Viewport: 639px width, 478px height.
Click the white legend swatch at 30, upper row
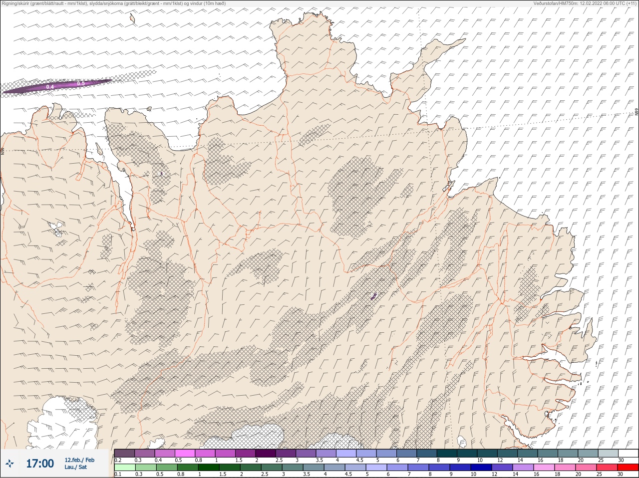click(x=628, y=453)
